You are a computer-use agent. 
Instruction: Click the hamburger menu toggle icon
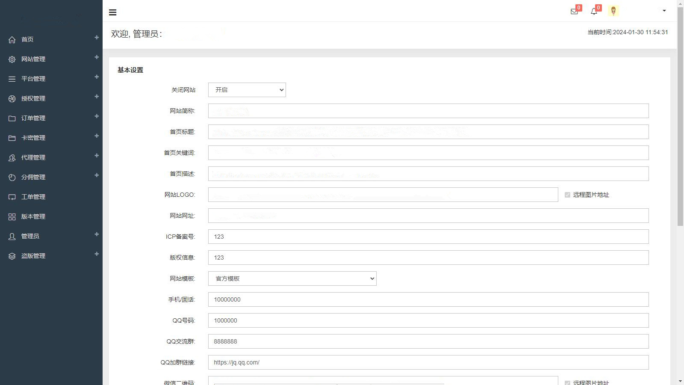point(113,12)
